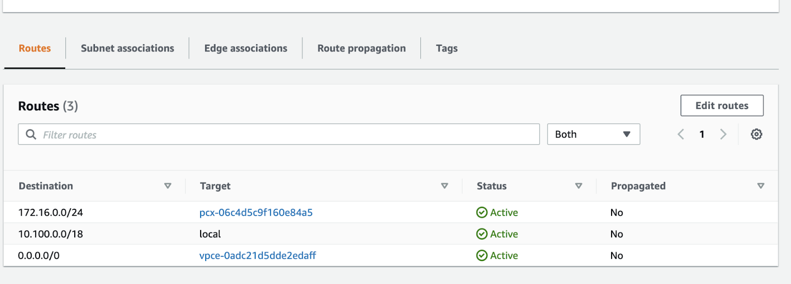This screenshot has height=284, width=791.
Task: Open endpoint vpce-0adc21d5dde2edaff link
Action: click(258, 256)
